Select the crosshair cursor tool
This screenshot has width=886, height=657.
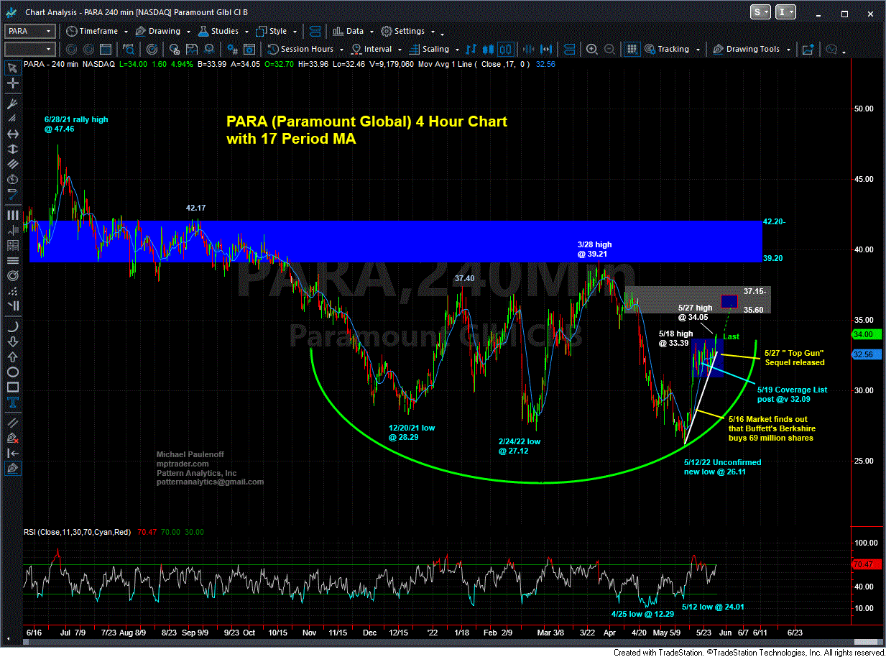coord(12,84)
